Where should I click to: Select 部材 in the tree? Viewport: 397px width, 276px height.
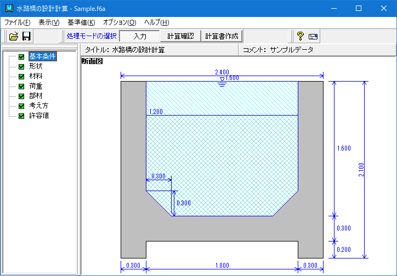point(36,96)
